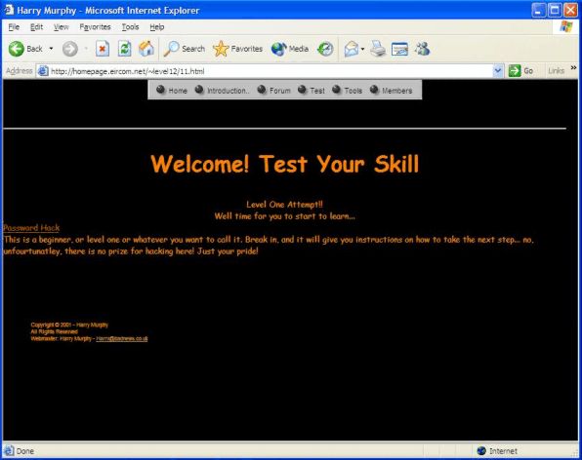Open the Forum nav link
This screenshot has width=582, height=460.
click(274, 90)
